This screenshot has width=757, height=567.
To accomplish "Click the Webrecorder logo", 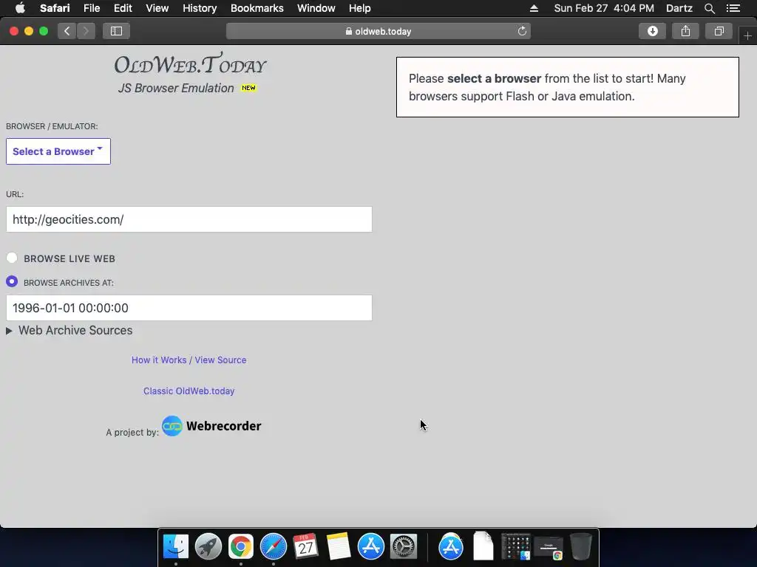I will (x=211, y=426).
